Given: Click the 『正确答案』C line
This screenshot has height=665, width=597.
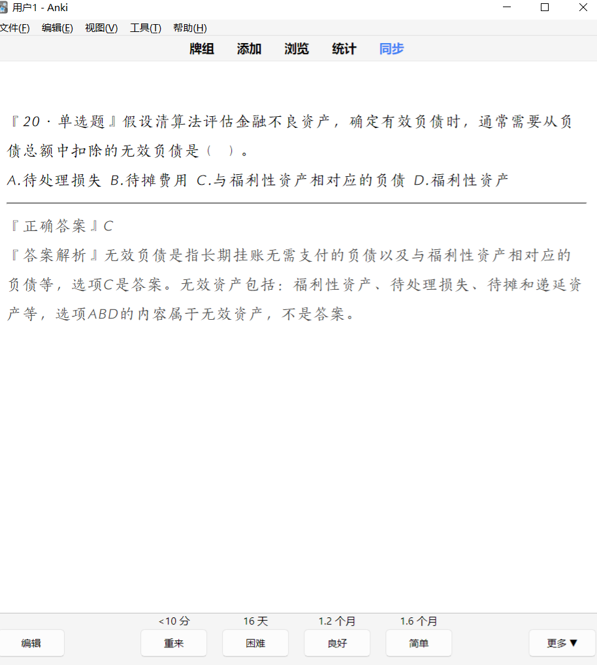Looking at the screenshot, I should (x=61, y=226).
